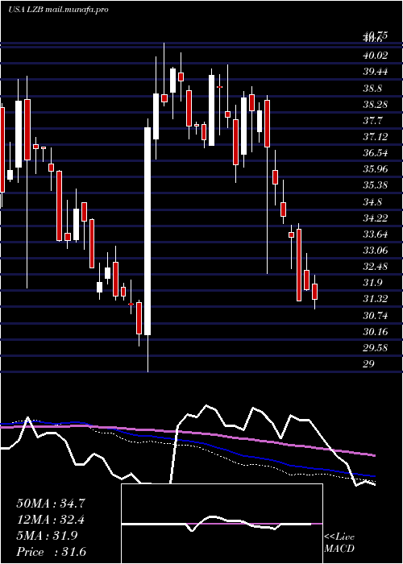This screenshot has height=564, width=403.
Task: Click the 36.54 price axis label
Action: [376, 153]
